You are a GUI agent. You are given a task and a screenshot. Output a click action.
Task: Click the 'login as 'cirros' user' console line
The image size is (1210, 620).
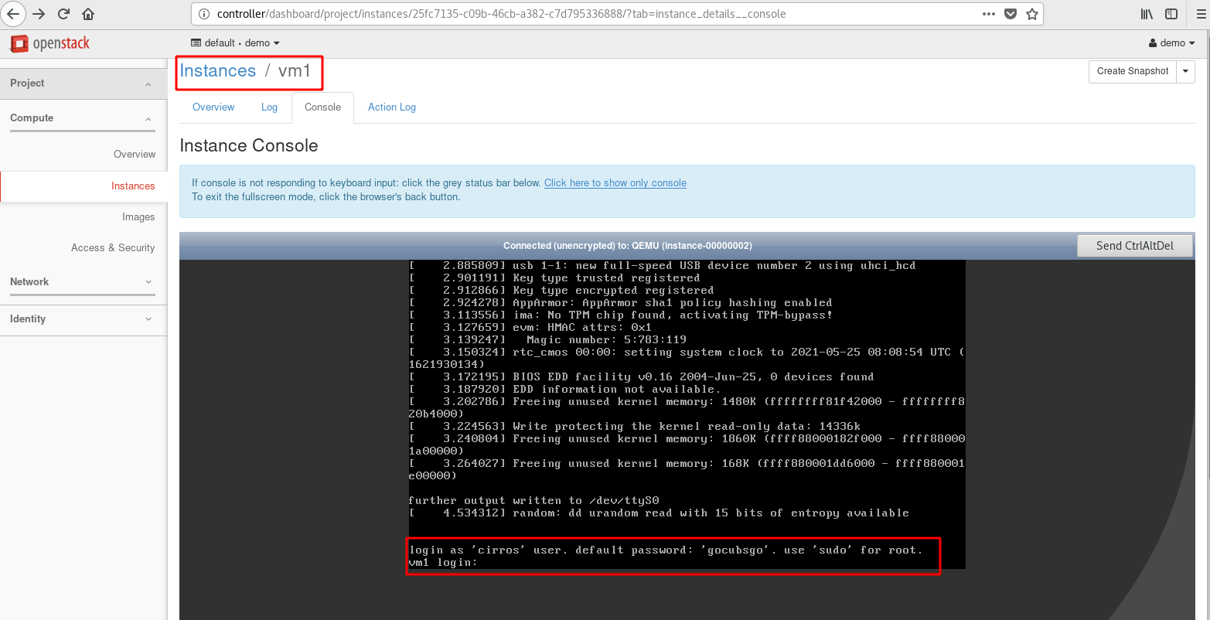666,550
